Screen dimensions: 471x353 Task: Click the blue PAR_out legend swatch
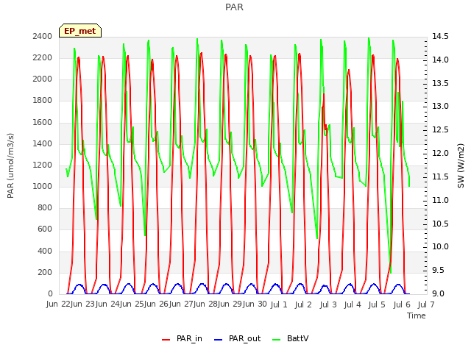[218, 340]
